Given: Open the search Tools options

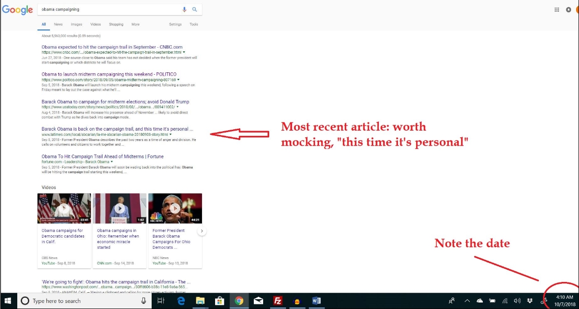Looking at the screenshot, I should tap(194, 24).
